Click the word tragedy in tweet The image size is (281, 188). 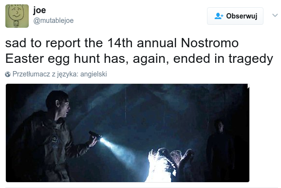tap(251, 59)
